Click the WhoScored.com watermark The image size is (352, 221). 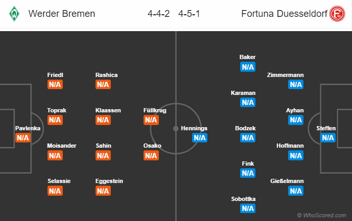pos(323,215)
